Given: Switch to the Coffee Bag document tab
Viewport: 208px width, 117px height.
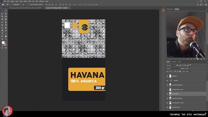Looking at the screenshot, I should (25, 8).
